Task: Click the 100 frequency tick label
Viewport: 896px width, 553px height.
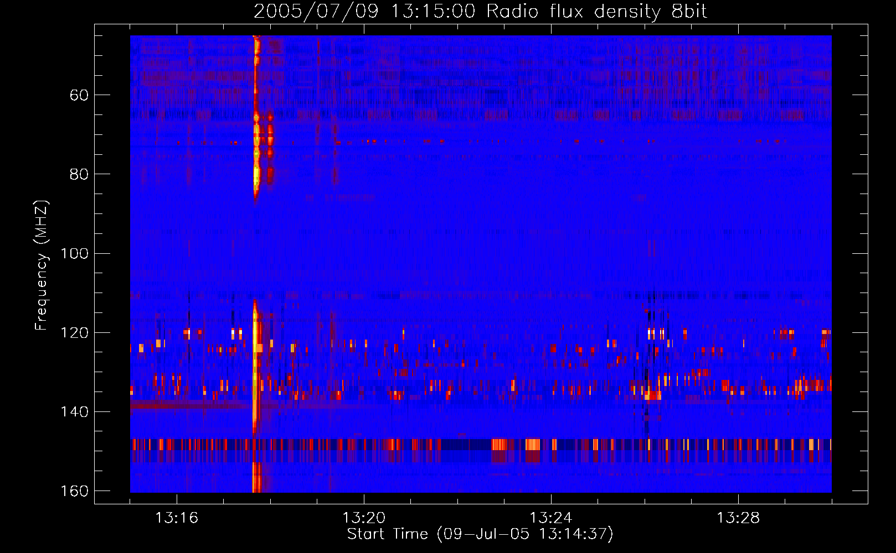Action: [74, 253]
